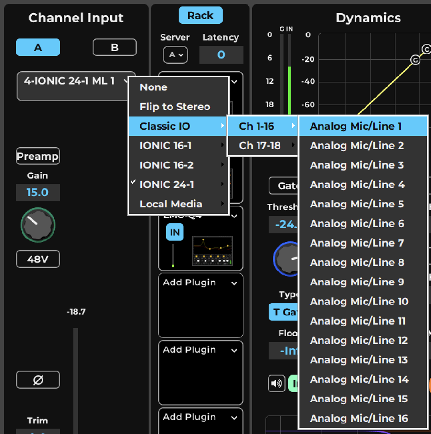
Task: Choose Analog Mic/Line 9
Action: coord(363,282)
